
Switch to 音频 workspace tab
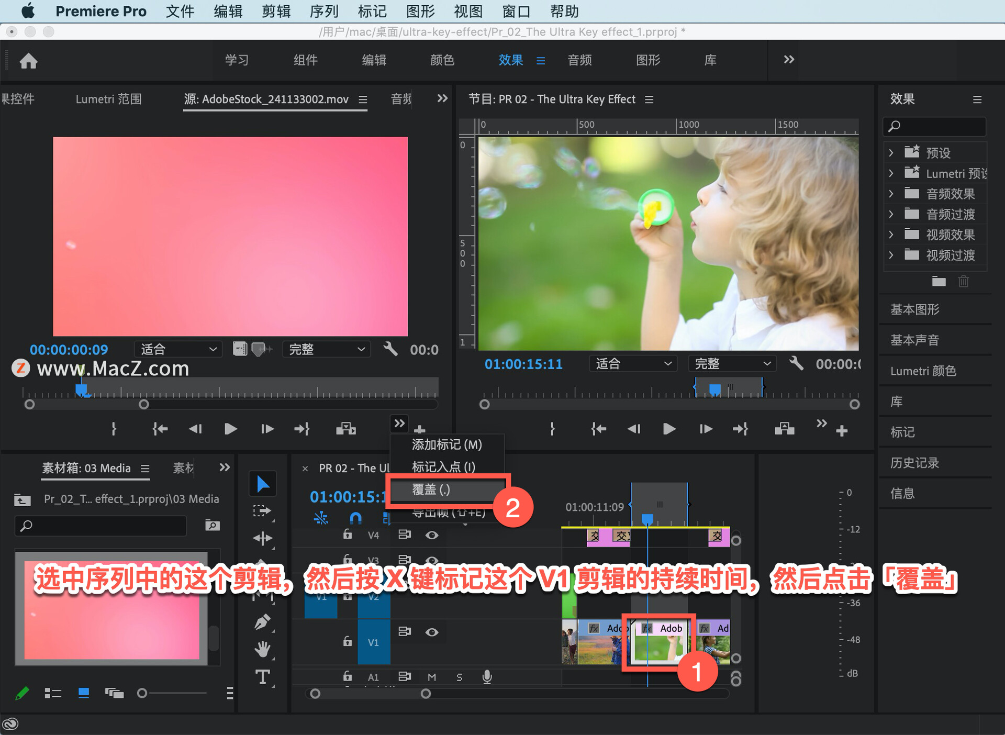coord(579,60)
